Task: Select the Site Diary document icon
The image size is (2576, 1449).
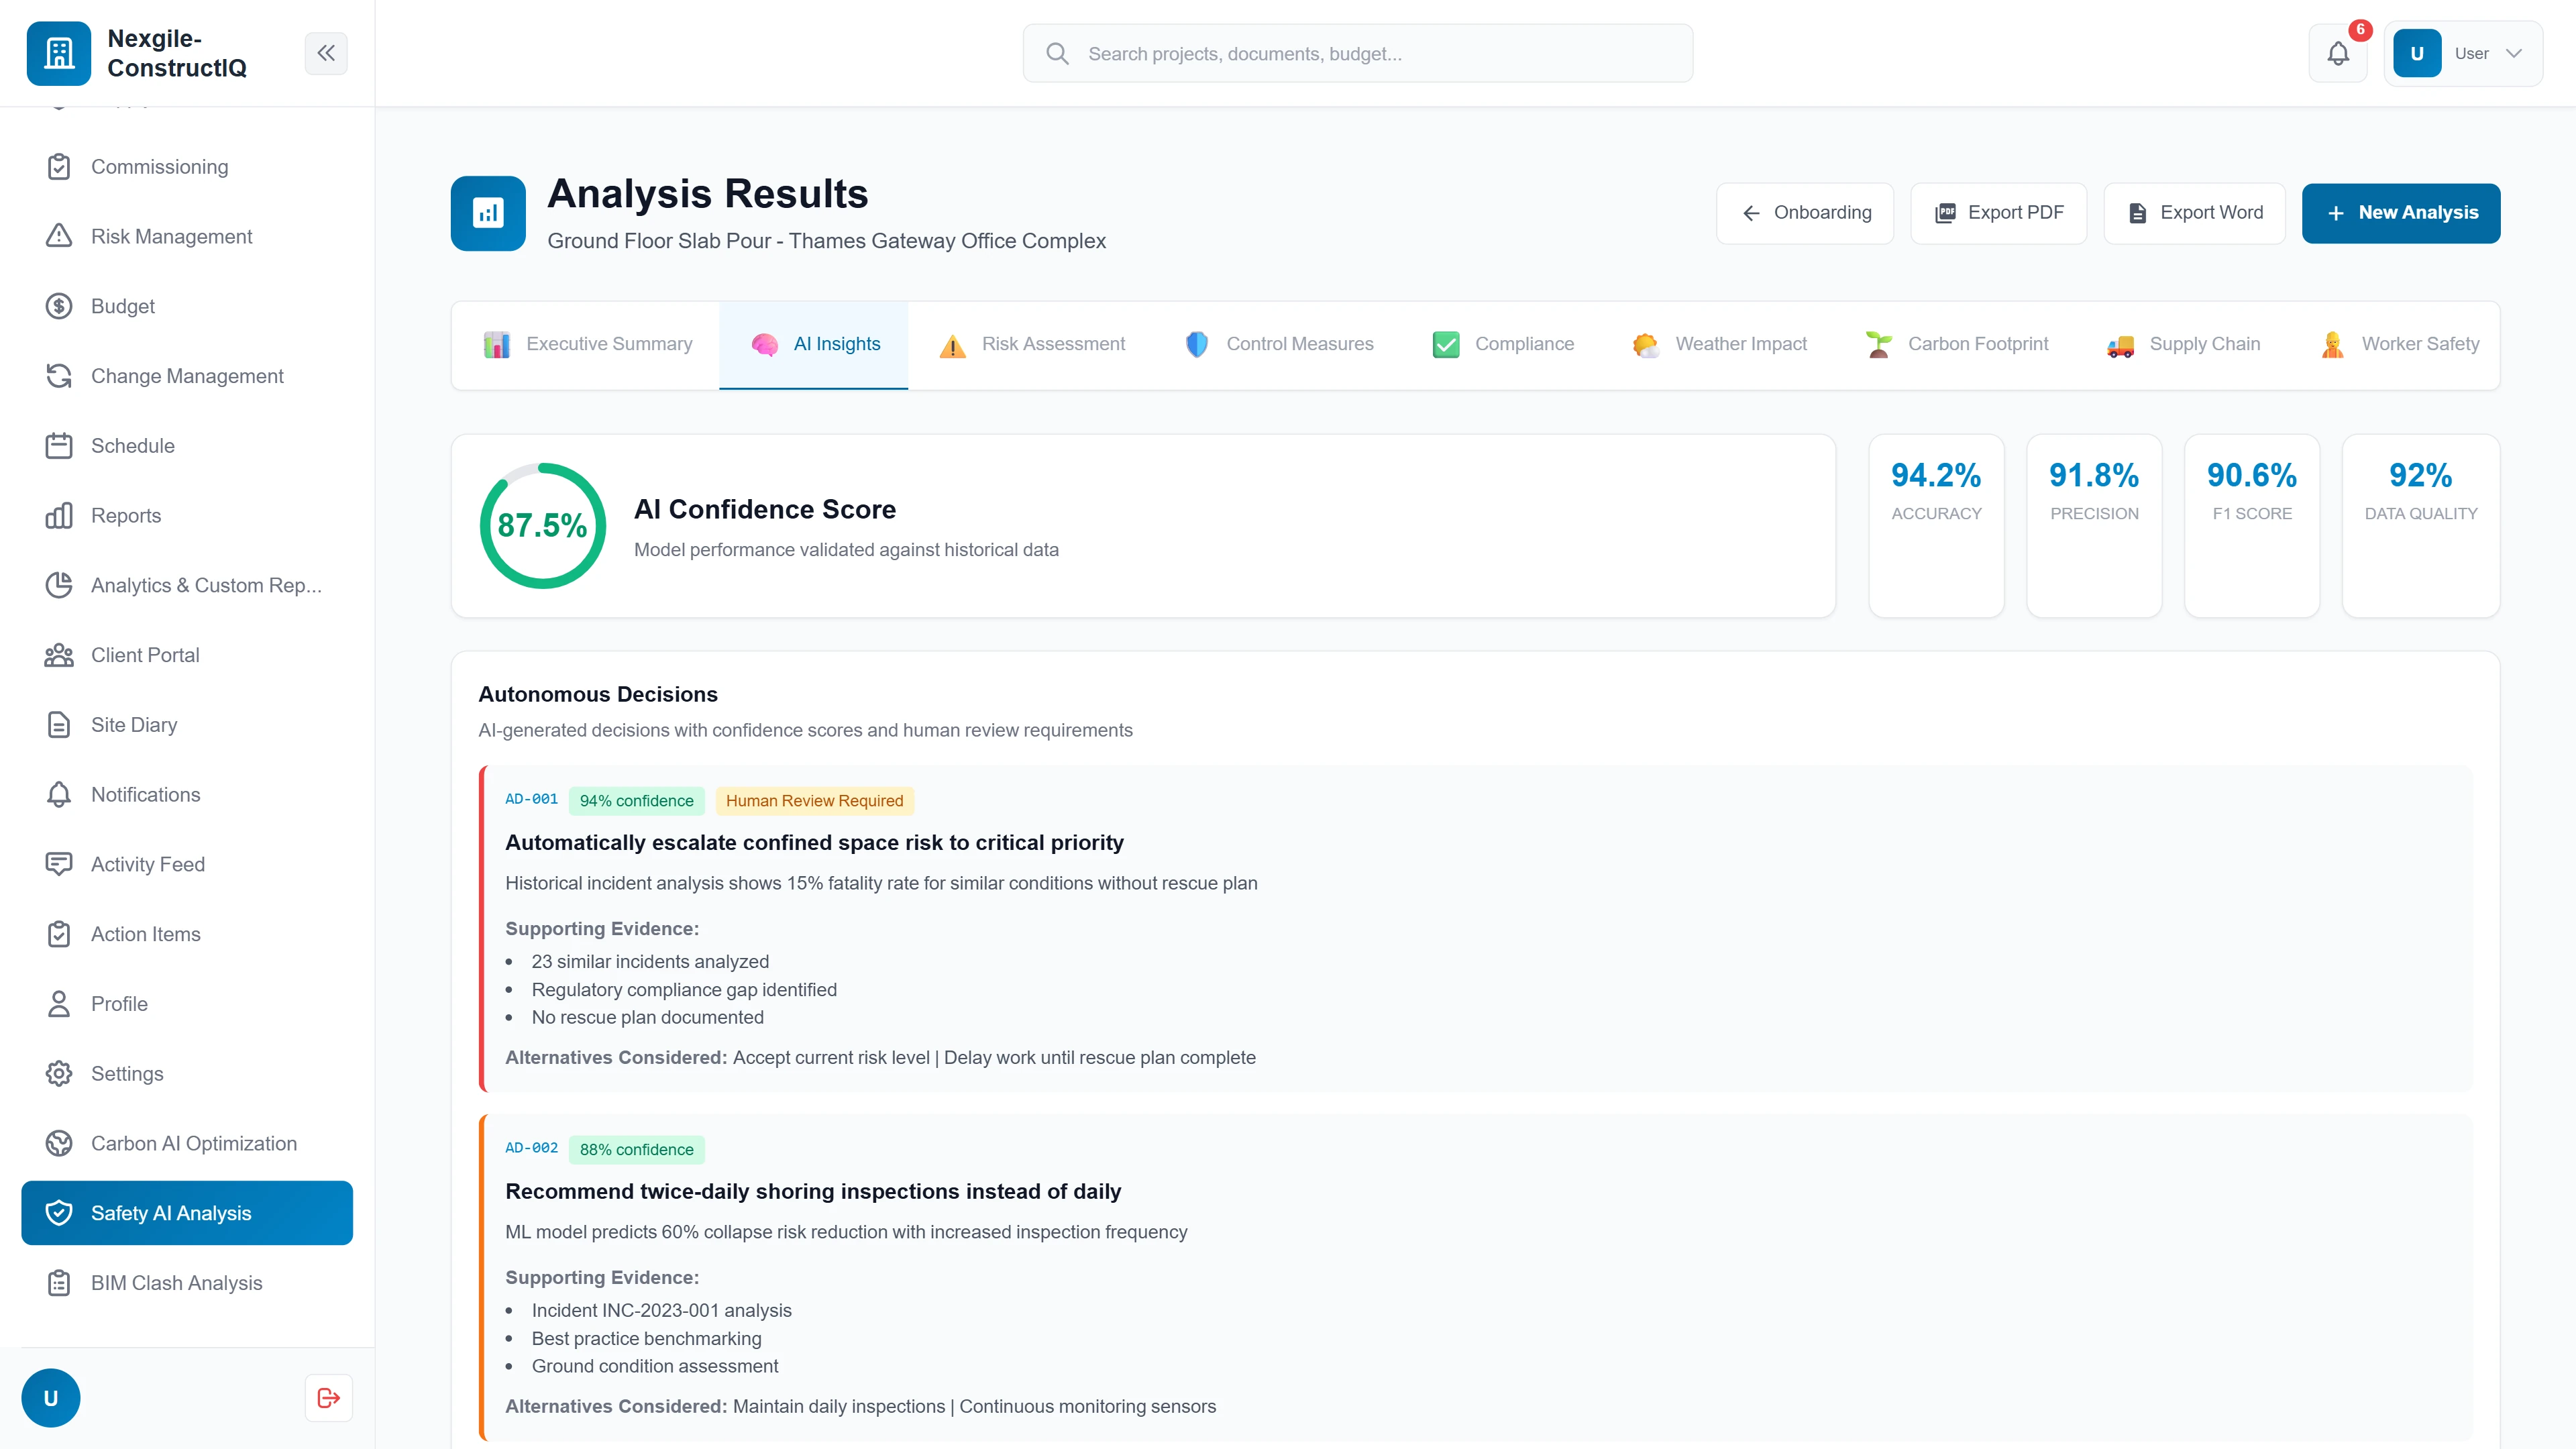Action: pos(58,724)
